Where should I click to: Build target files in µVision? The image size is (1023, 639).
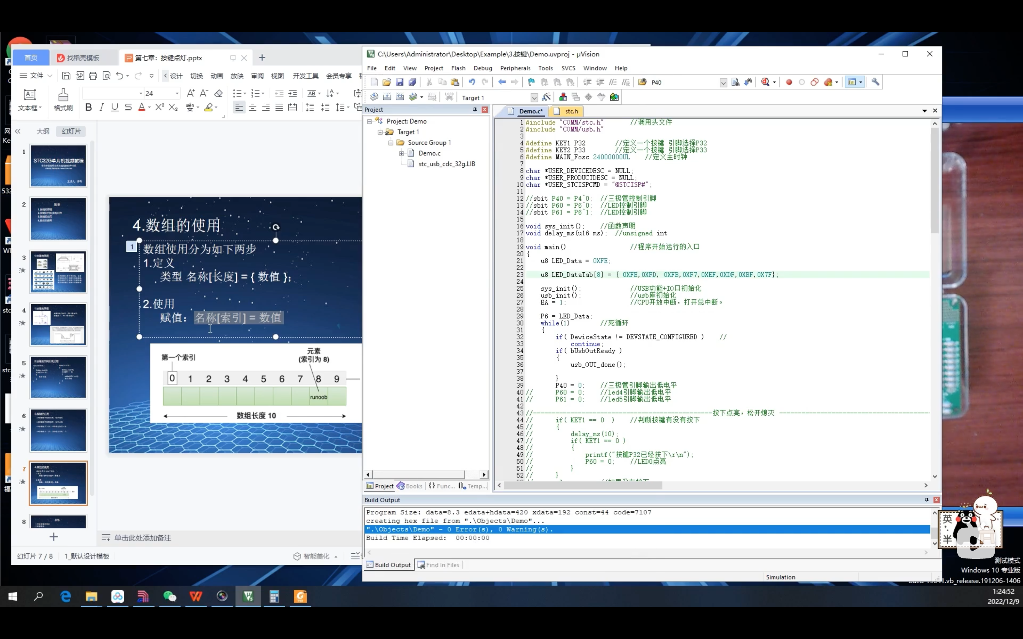(x=387, y=97)
